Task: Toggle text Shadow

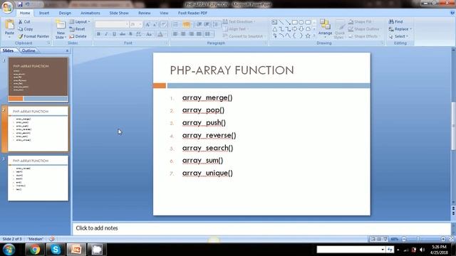Action: [x=130, y=34]
